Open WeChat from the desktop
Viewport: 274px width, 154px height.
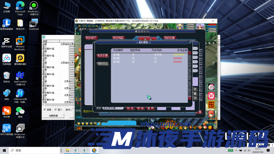click(x=20, y=111)
